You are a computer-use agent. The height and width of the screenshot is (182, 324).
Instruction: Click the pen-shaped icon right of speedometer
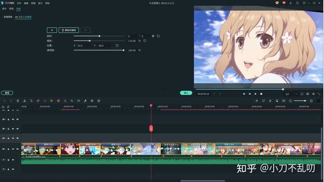coord(85,101)
